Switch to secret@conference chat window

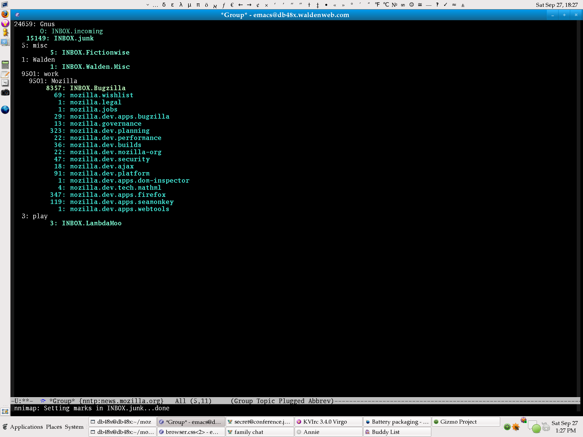[260, 422]
